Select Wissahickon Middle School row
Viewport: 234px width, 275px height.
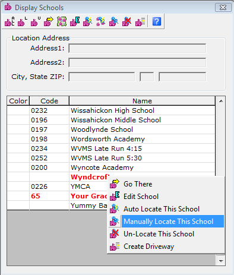(111, 120)
